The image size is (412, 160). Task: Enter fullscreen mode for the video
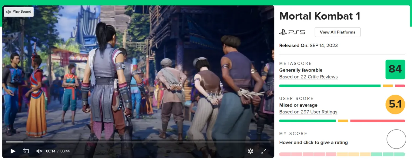click(264, 151)
